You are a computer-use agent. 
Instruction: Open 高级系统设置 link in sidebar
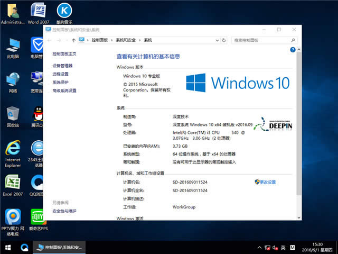click(64, 90)
